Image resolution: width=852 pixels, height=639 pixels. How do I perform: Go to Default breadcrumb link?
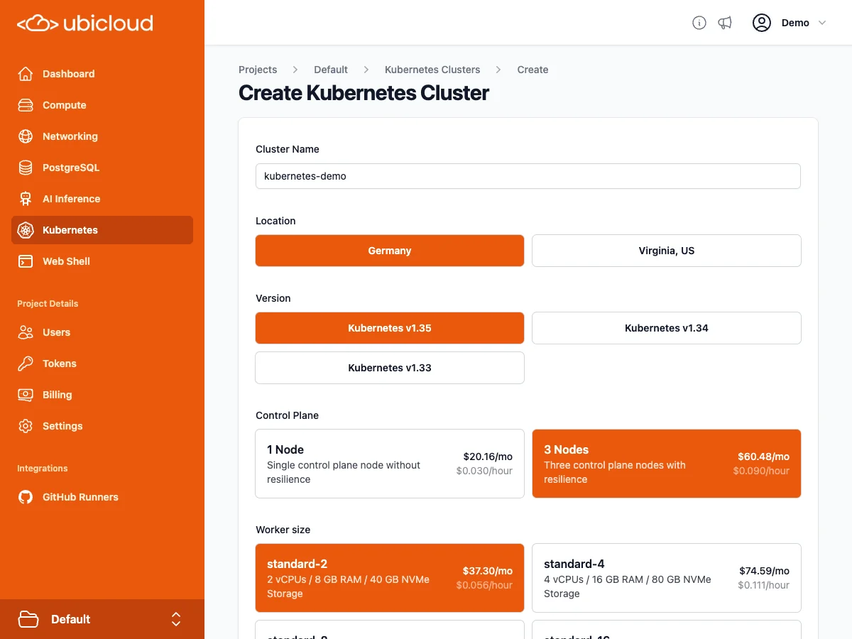(x=331, y=70)
